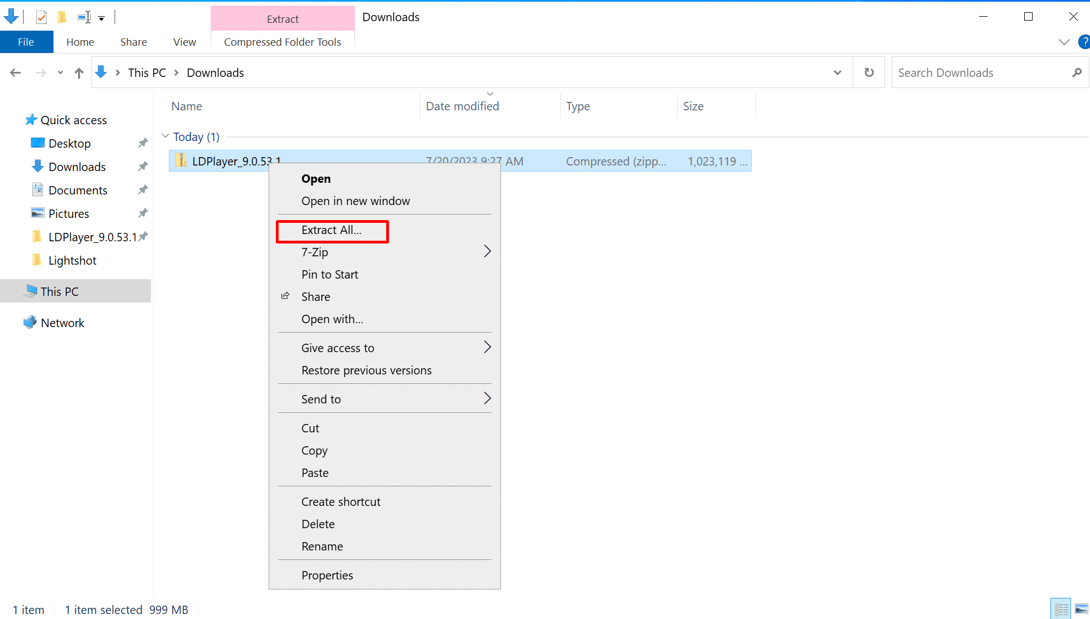Rename selected item using Quick Access Toolbar icon

click(x=84, y=17)
